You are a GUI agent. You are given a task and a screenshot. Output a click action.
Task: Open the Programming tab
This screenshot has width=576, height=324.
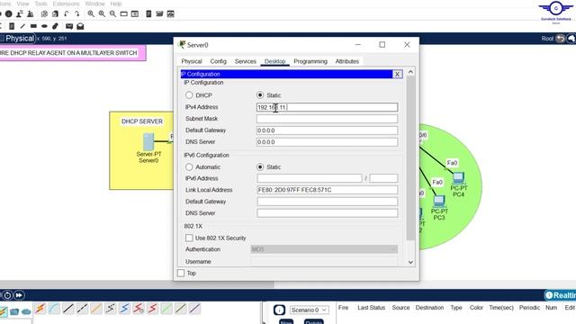[x=310, y=61]
